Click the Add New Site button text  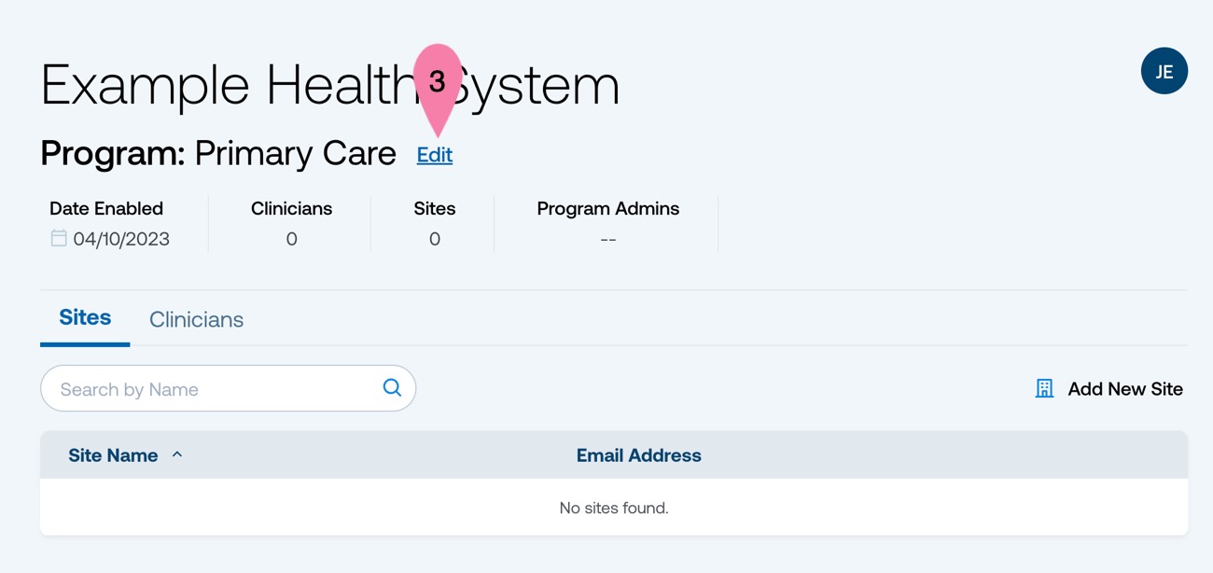point(1125,389)
